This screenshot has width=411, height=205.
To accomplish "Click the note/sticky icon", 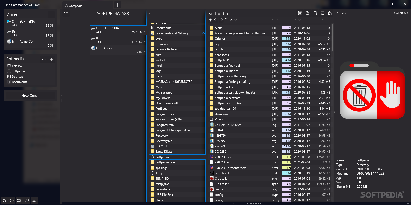I will click(x=322, y=13).
